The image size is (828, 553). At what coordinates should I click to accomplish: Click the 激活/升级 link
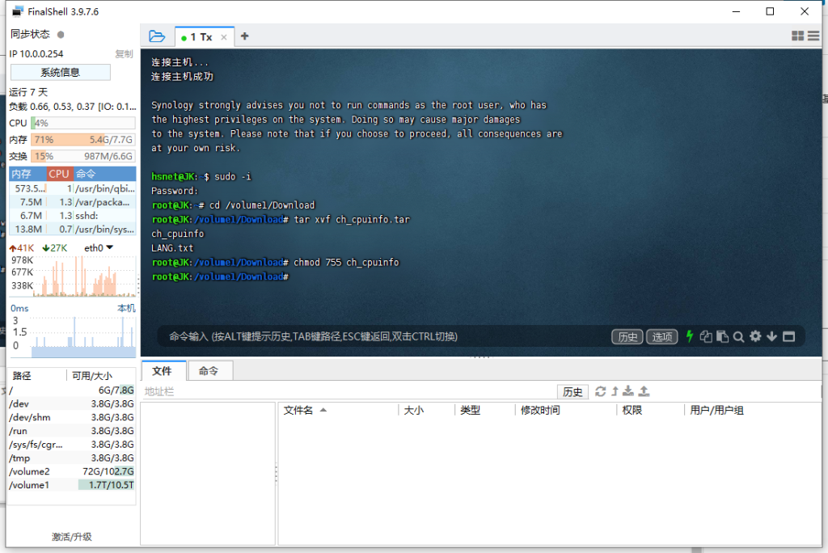[x=72, y=537]
